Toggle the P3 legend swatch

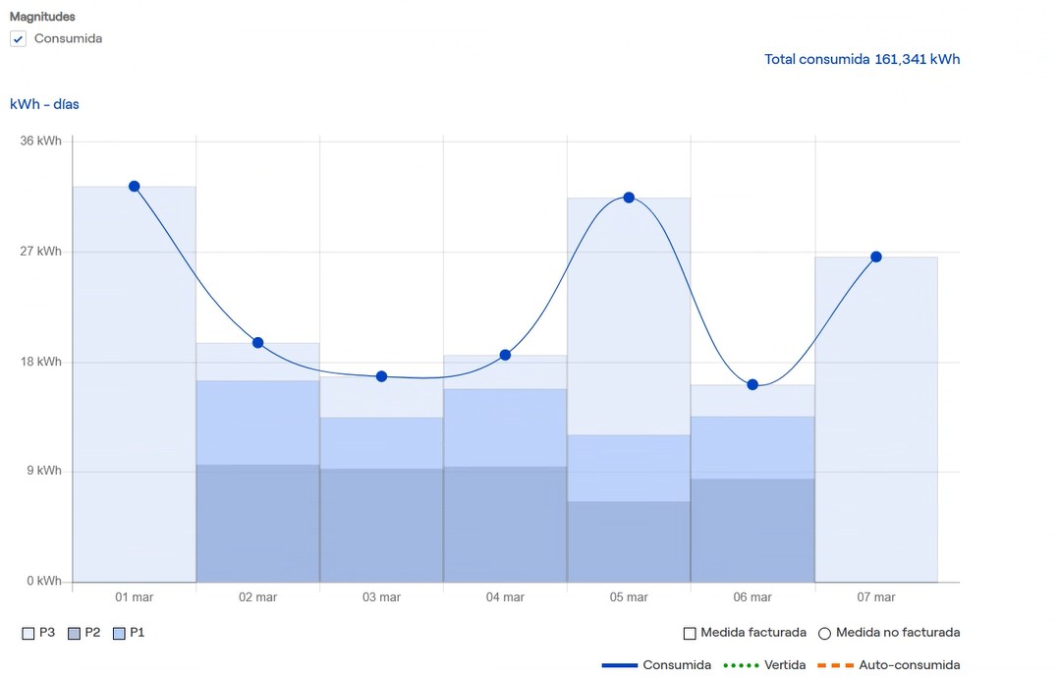click(x=28, y=633)
